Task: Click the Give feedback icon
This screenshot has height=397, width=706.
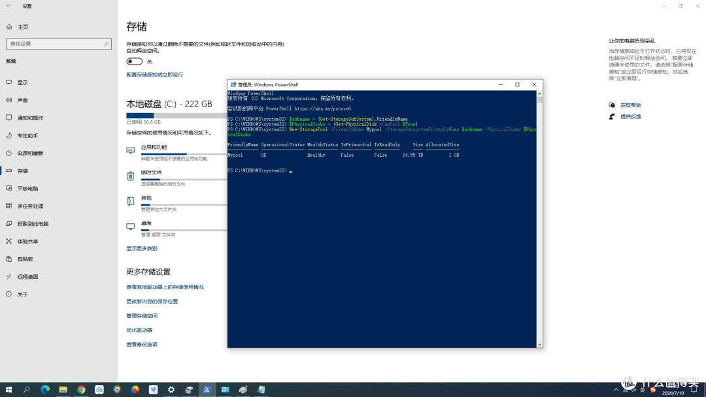Action: coord(611,116)
